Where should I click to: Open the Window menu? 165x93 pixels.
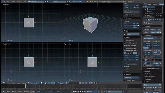[19, 2]
